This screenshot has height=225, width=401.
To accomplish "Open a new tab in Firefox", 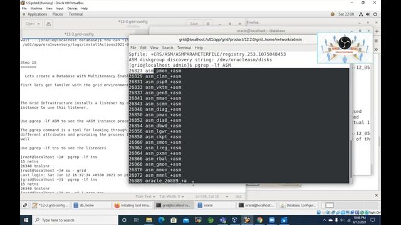I will click(377, 31).
